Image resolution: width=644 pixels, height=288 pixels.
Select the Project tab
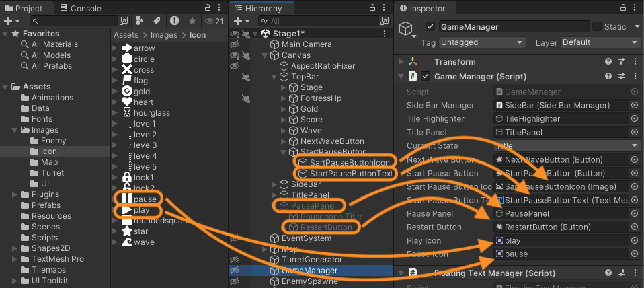[24, 8]
